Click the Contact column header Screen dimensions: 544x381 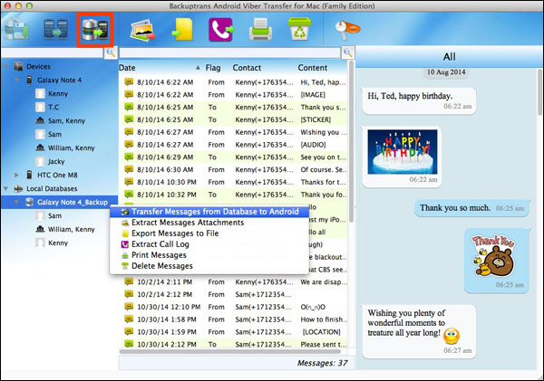(247, 68)
